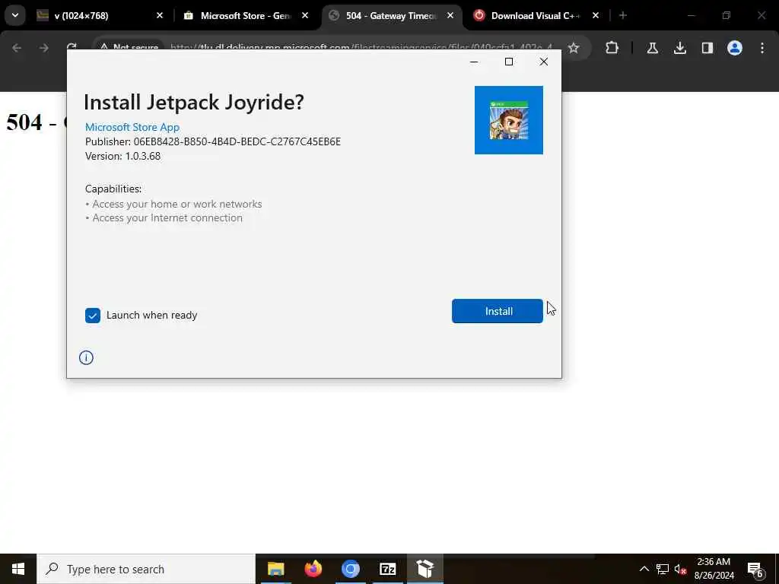
Task: Click App Installer taskbar icon
Action: click(424, 569)
